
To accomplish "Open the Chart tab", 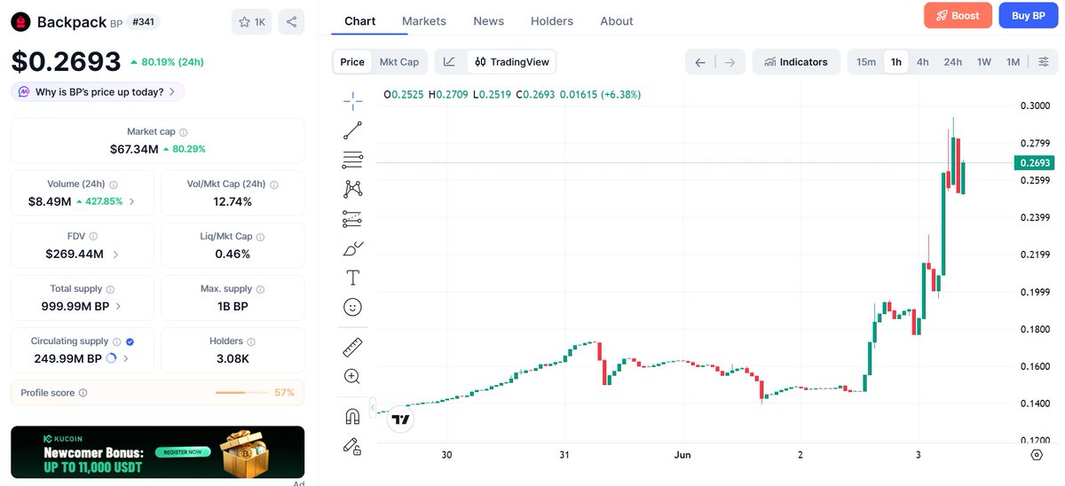I will 359,21.
